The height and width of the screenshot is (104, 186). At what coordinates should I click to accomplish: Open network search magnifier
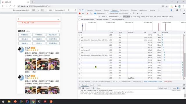point(91,14)
